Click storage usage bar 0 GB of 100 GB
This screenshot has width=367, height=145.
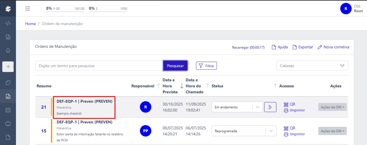(65, 9)
